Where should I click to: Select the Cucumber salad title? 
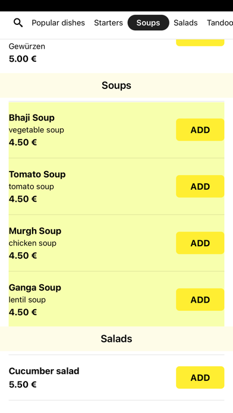(44, 371)
